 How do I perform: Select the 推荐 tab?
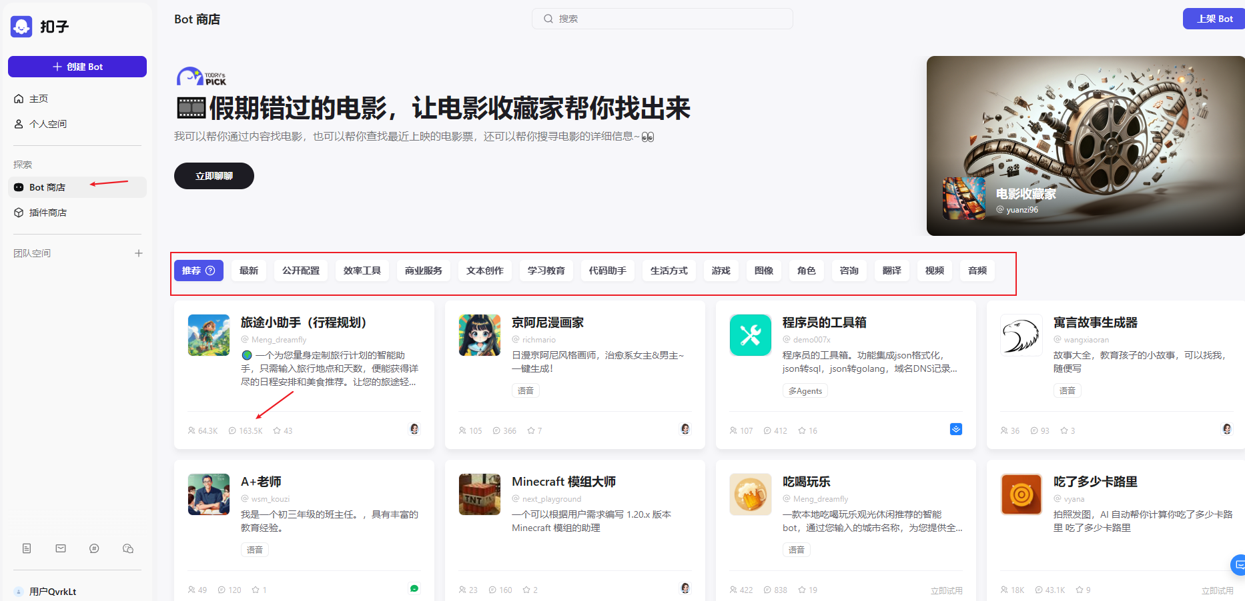[x=199, y=271]
